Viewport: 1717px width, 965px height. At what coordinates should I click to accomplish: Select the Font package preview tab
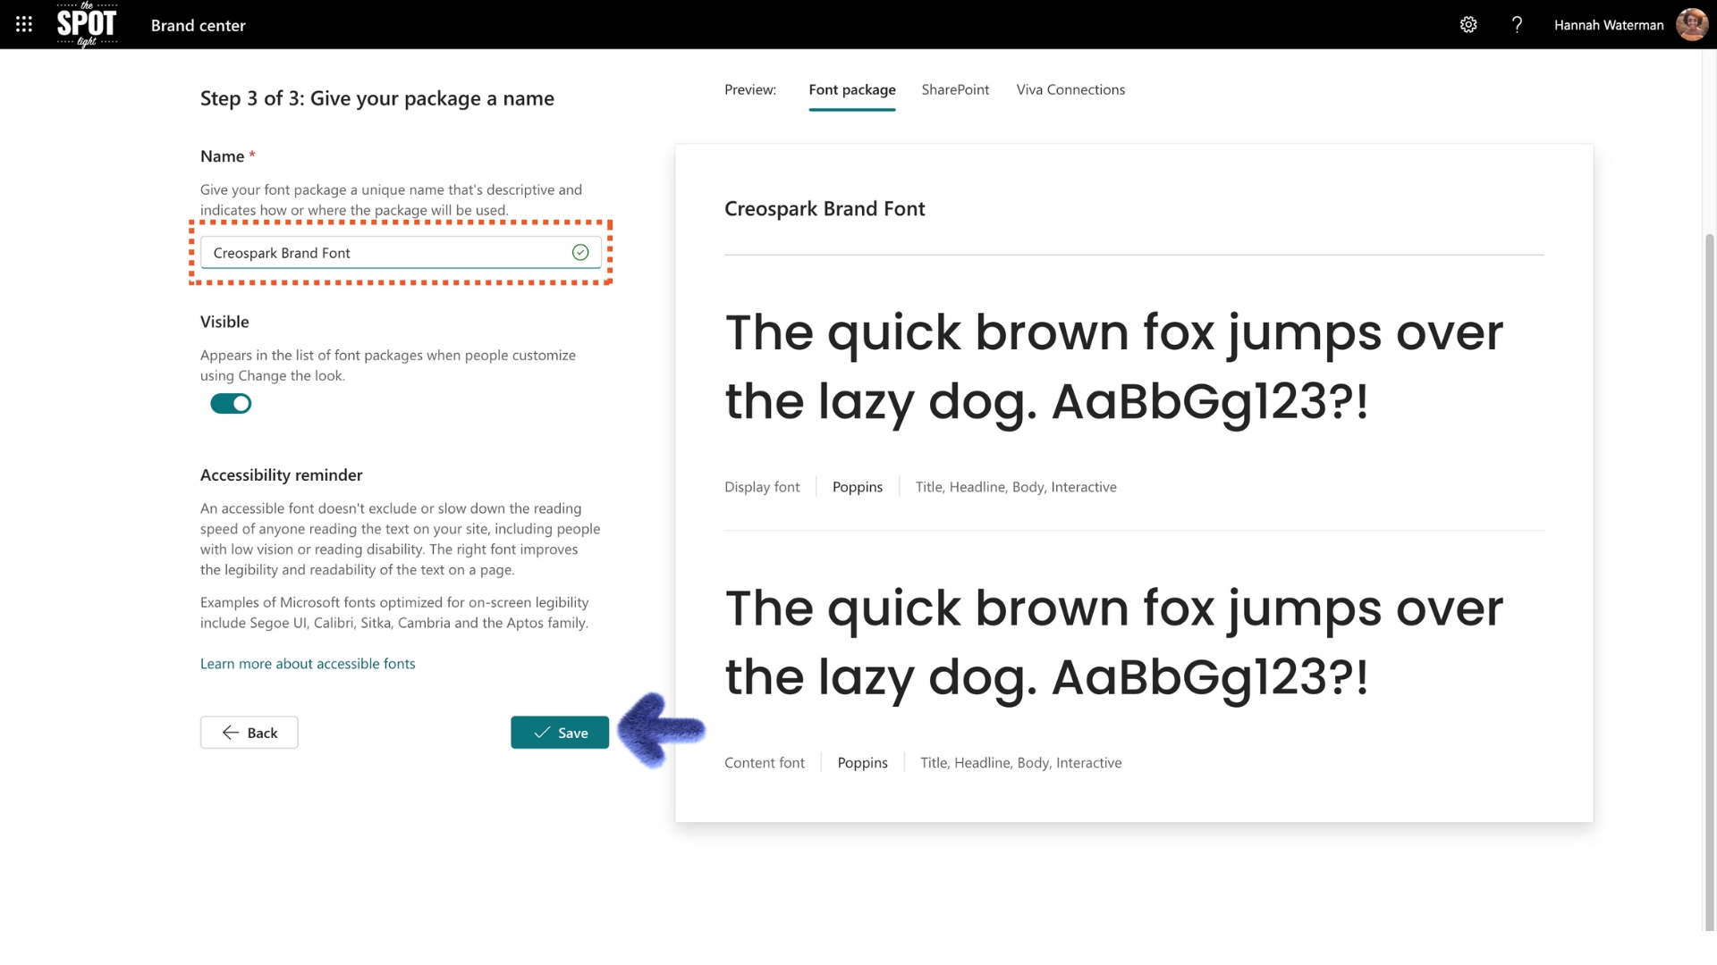[x=851, y=89]
